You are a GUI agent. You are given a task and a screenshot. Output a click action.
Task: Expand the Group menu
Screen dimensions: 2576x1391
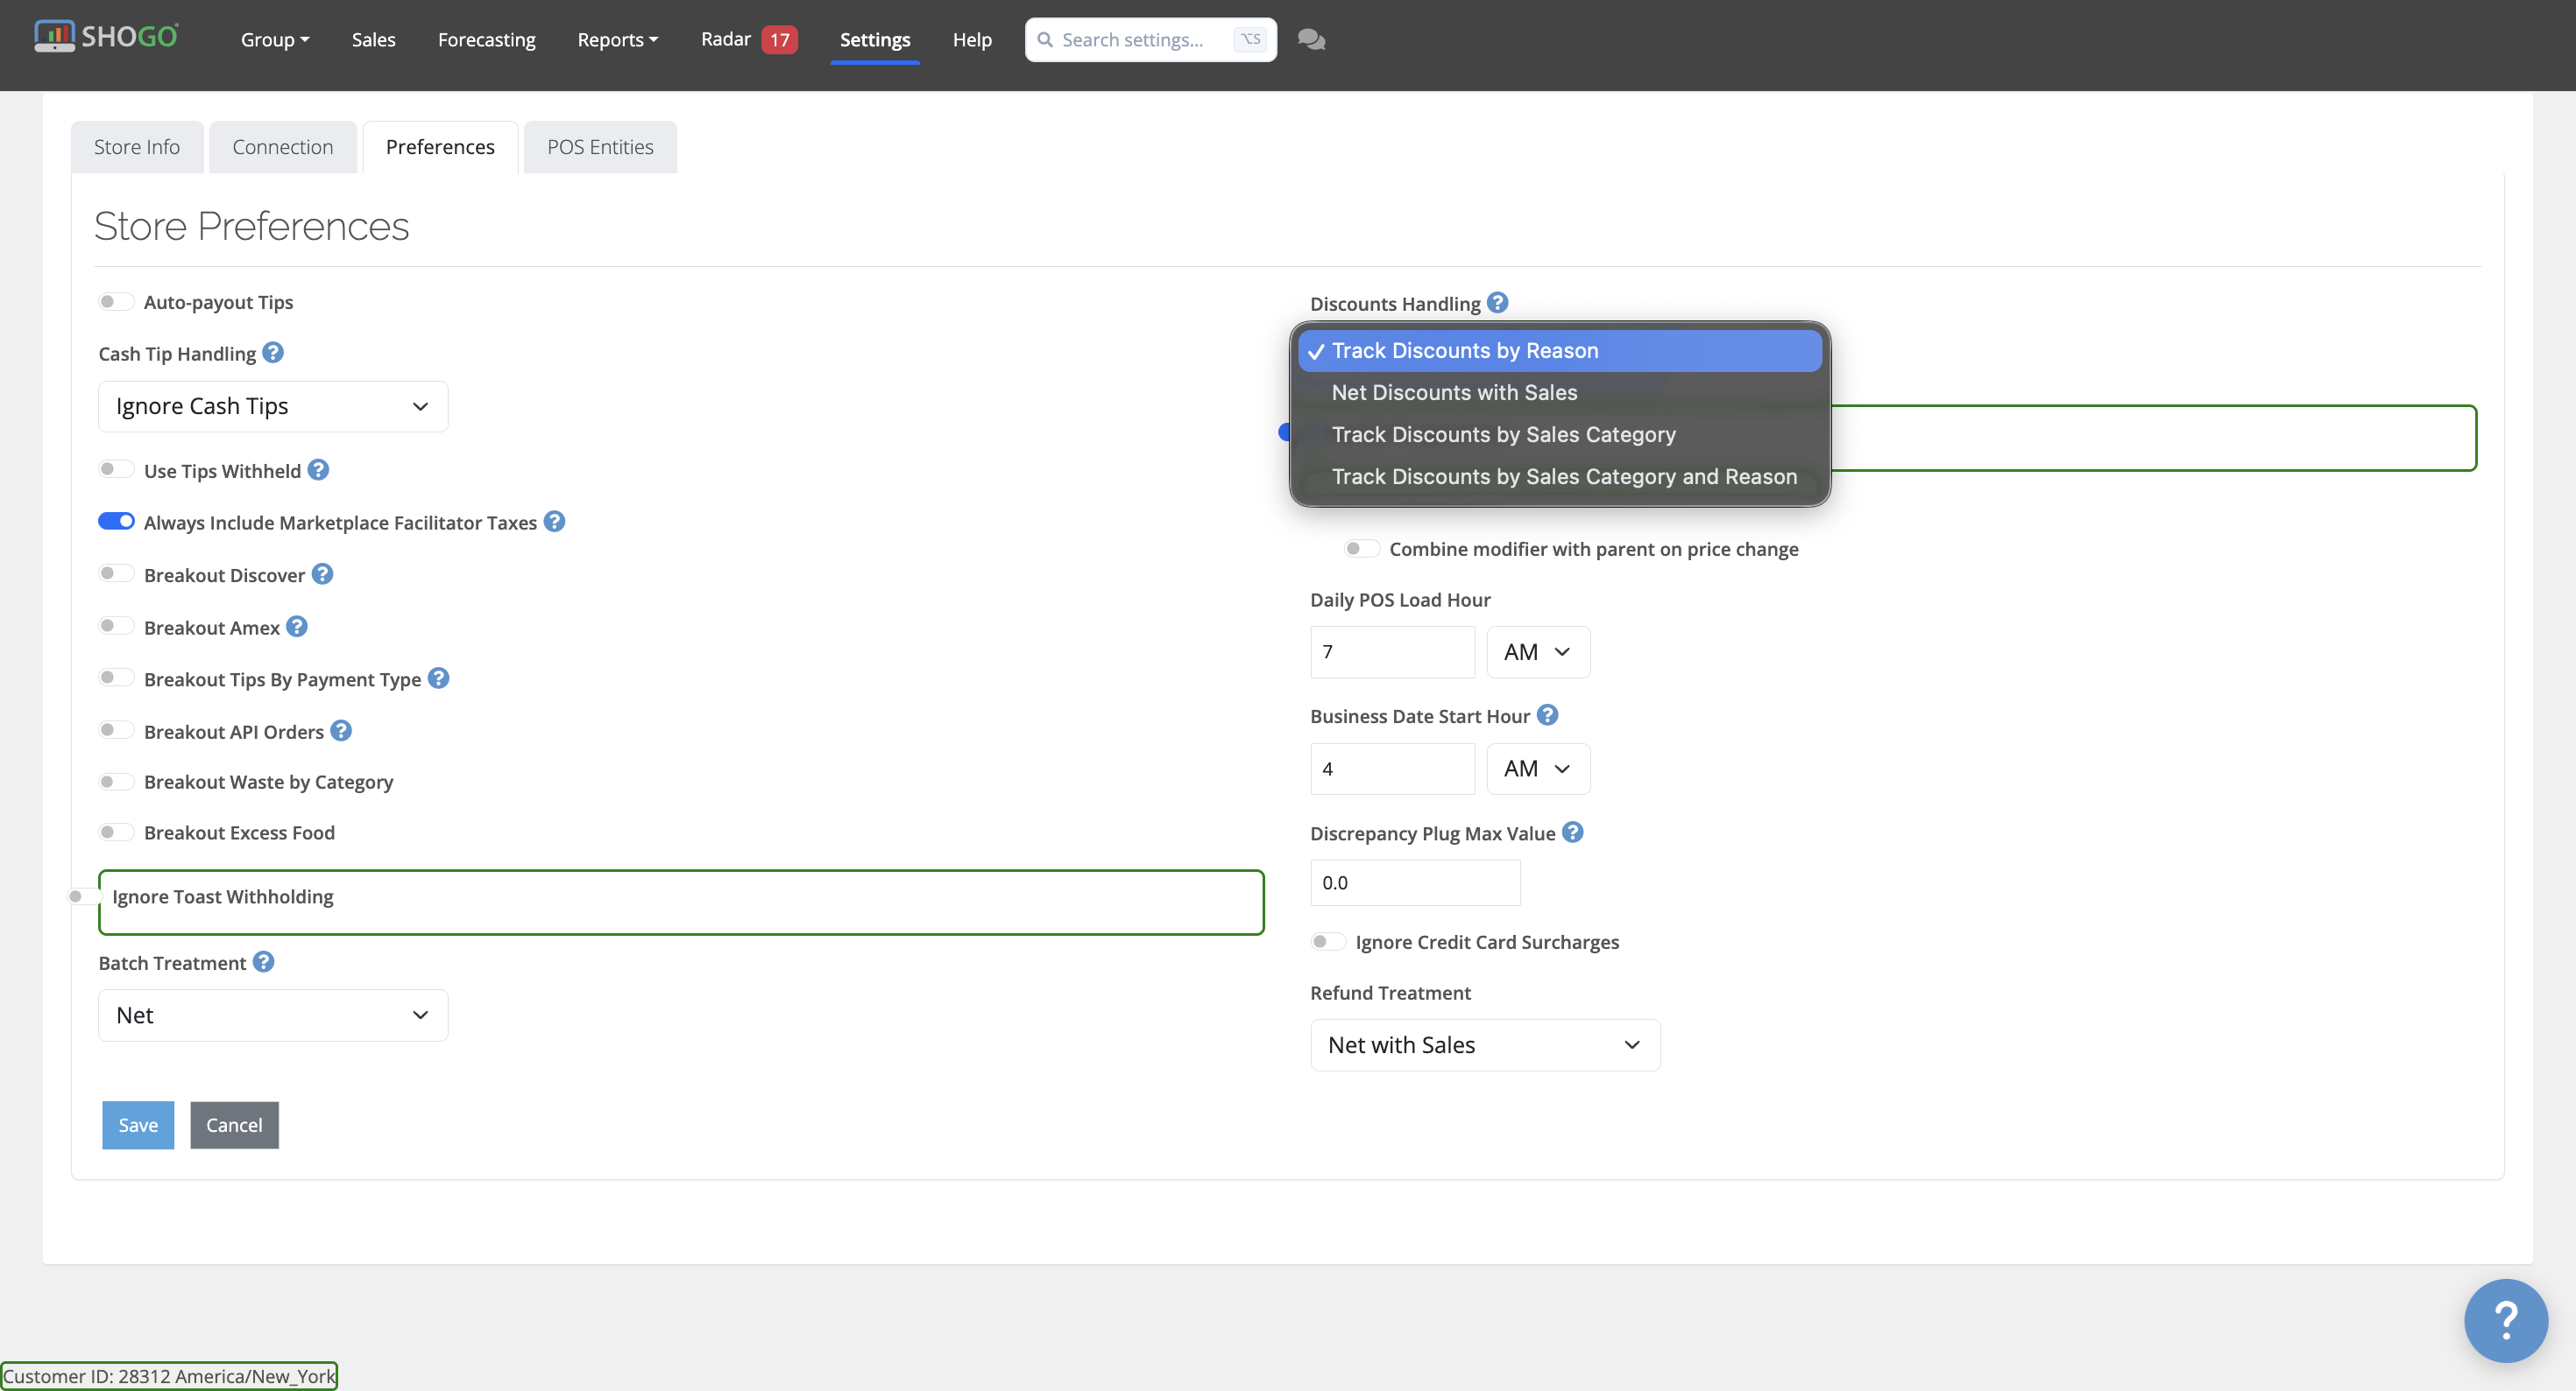275,40
